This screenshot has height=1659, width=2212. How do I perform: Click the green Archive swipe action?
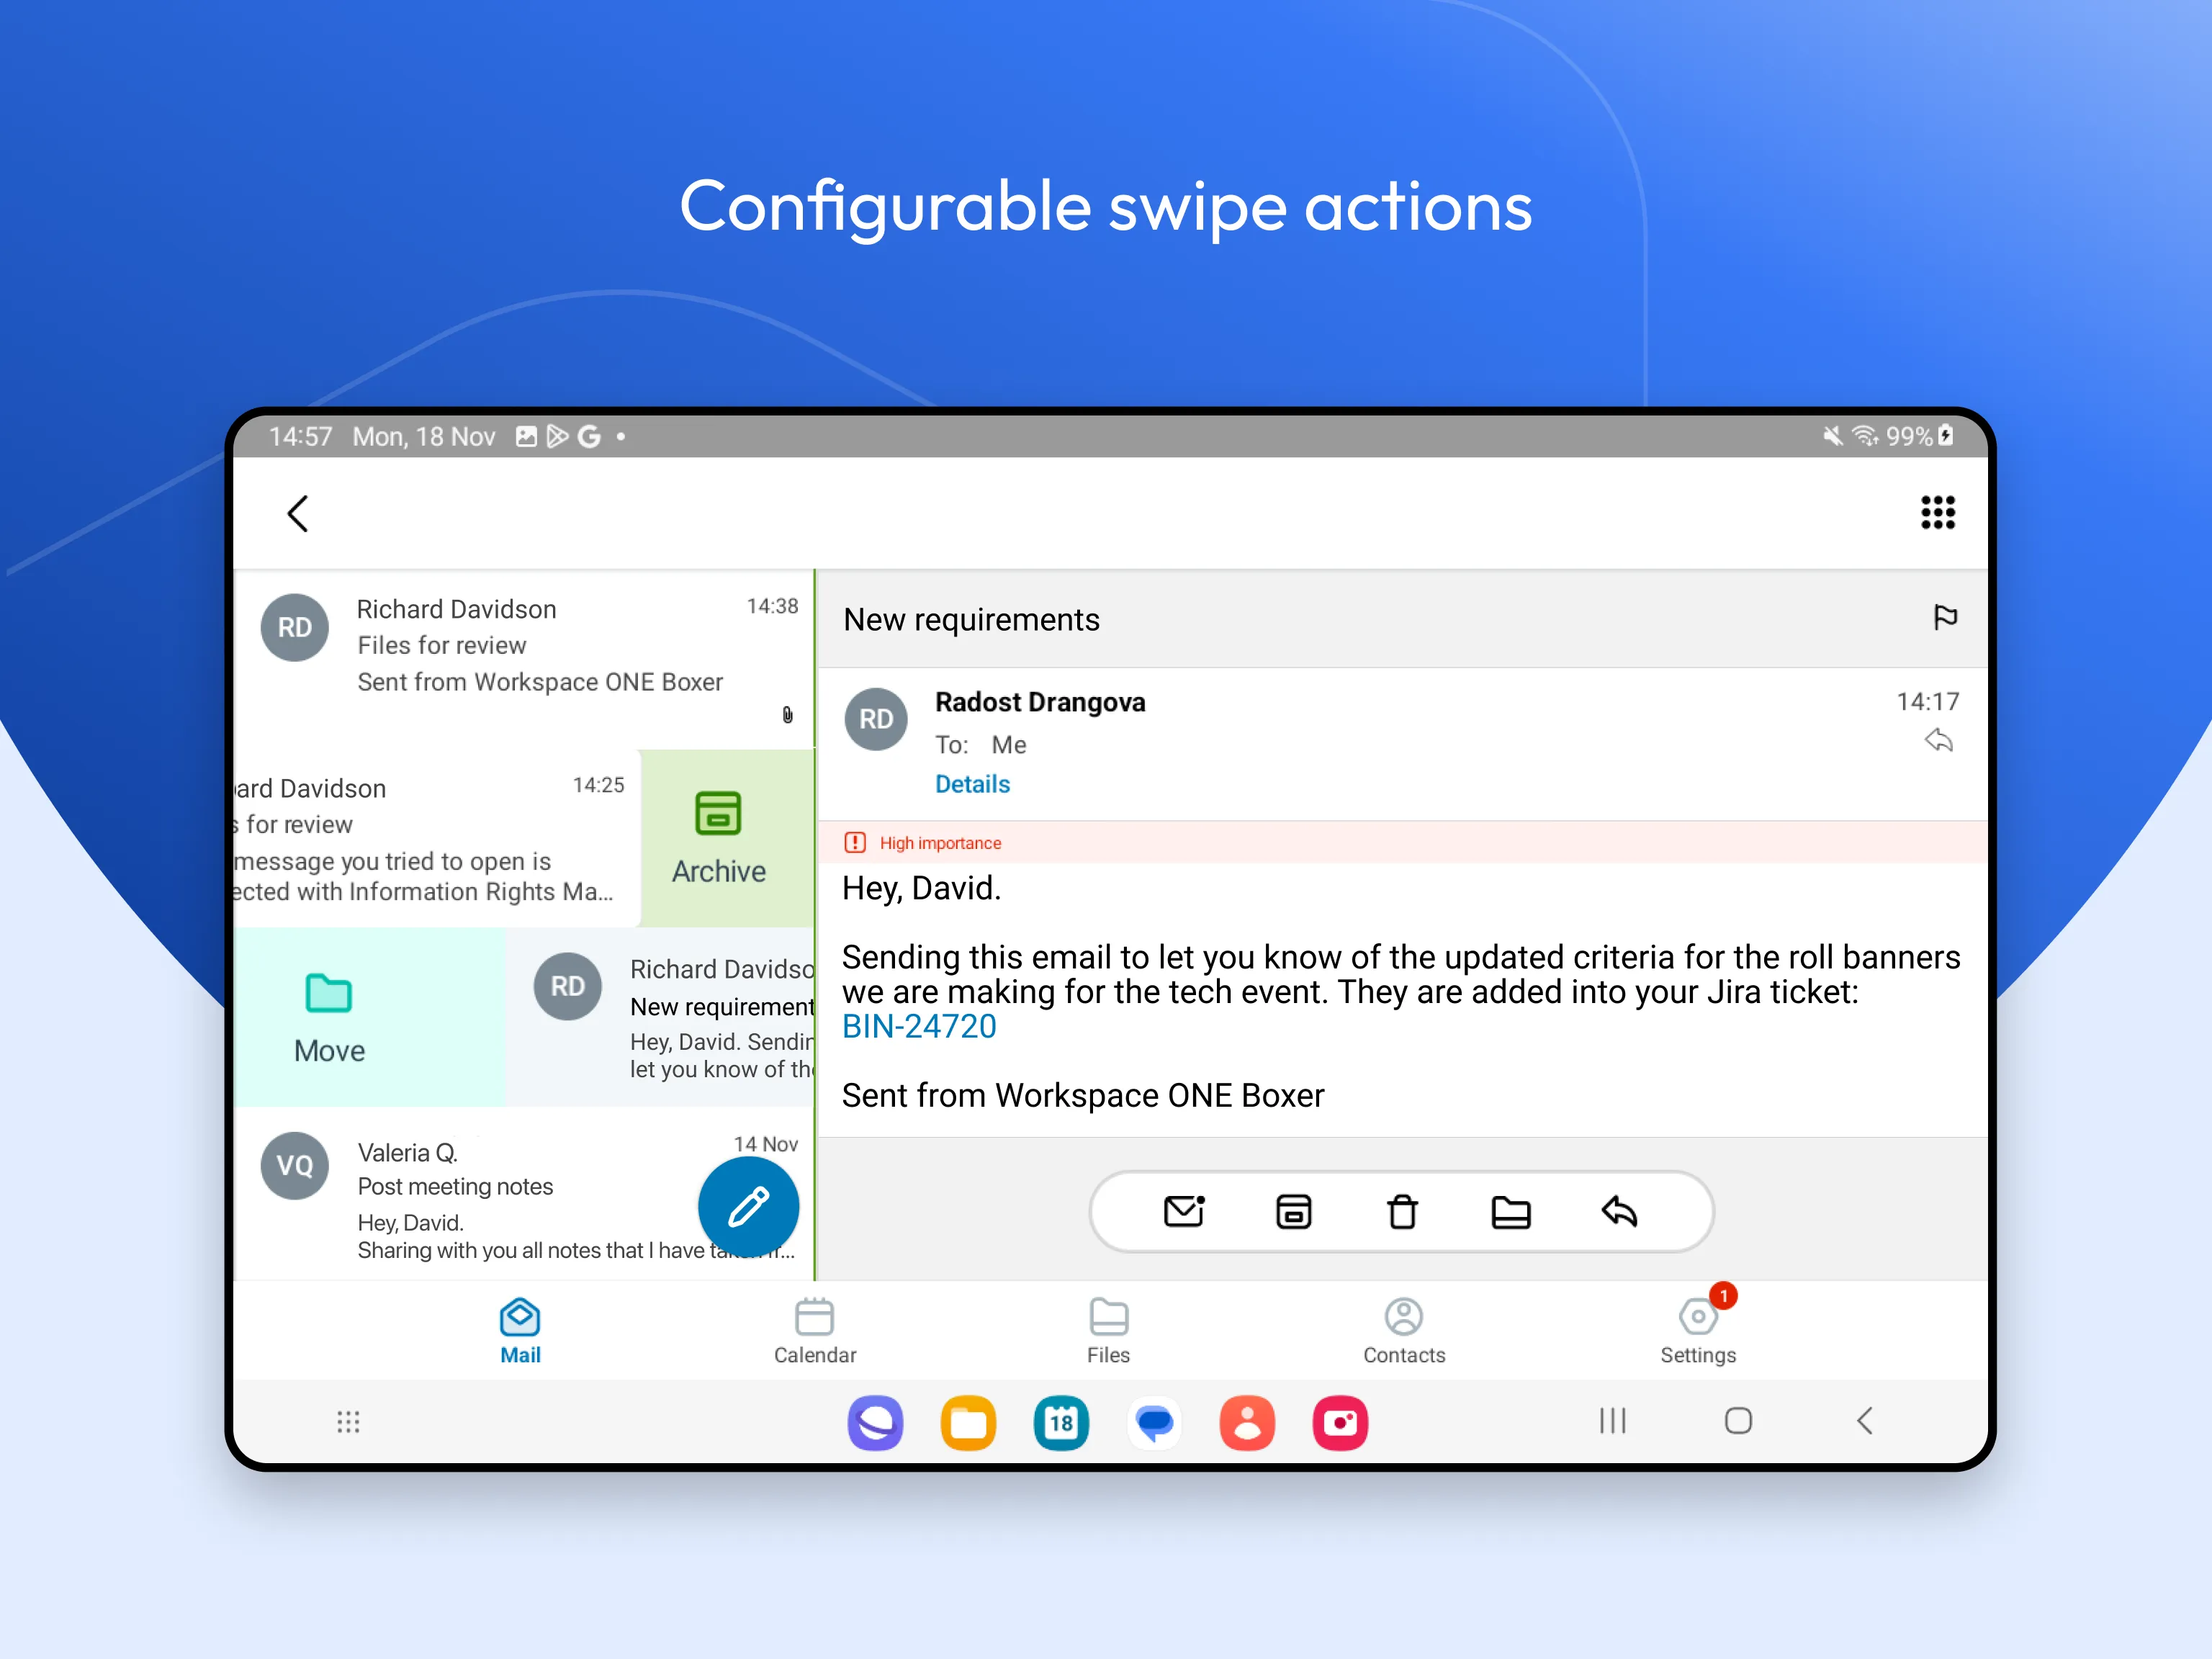tap(717, 838)
